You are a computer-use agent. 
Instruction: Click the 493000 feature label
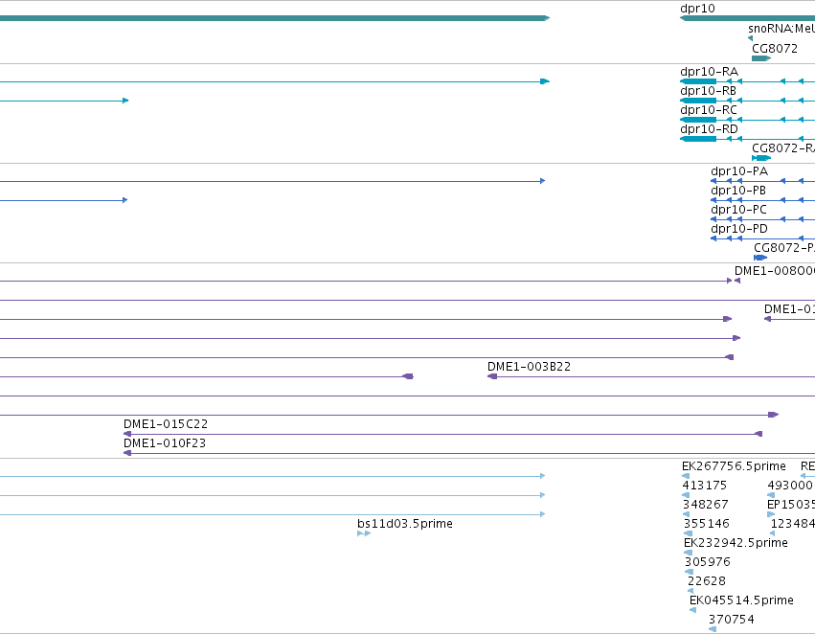(x=789, y=486)
